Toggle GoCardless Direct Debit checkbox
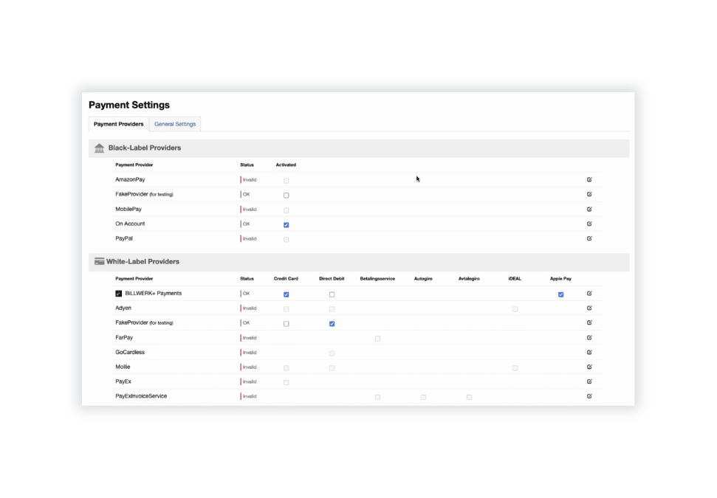Viewport: 717px width, 498px height. pos(332,353)
